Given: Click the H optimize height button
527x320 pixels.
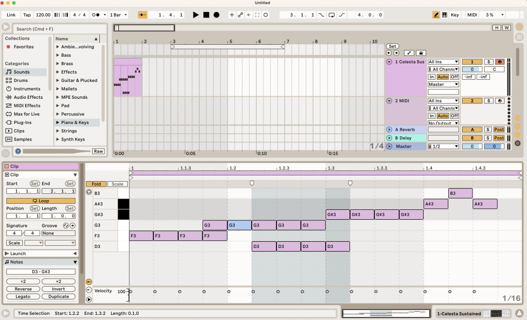Looking at the screenshot, I should pyautogui.click(x=497, y=28).
